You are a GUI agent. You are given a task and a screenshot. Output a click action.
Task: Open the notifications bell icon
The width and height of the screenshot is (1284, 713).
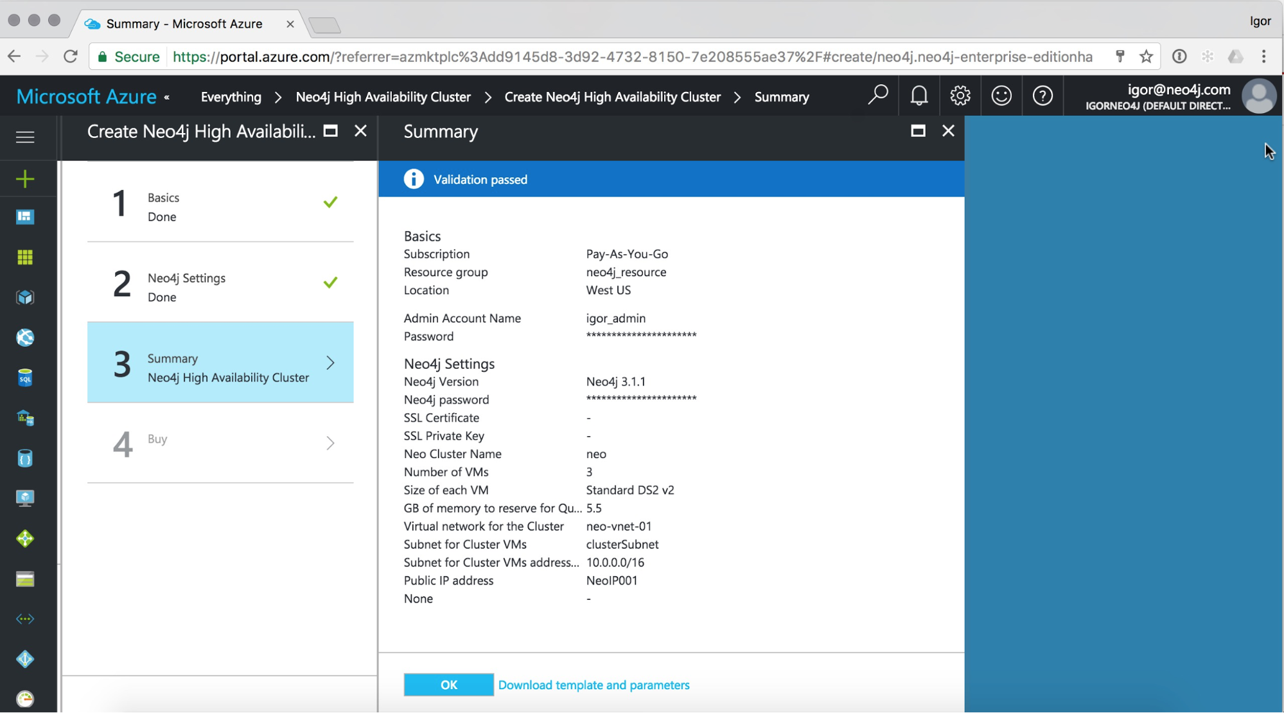pyautogui.click(x=919, y=96)
